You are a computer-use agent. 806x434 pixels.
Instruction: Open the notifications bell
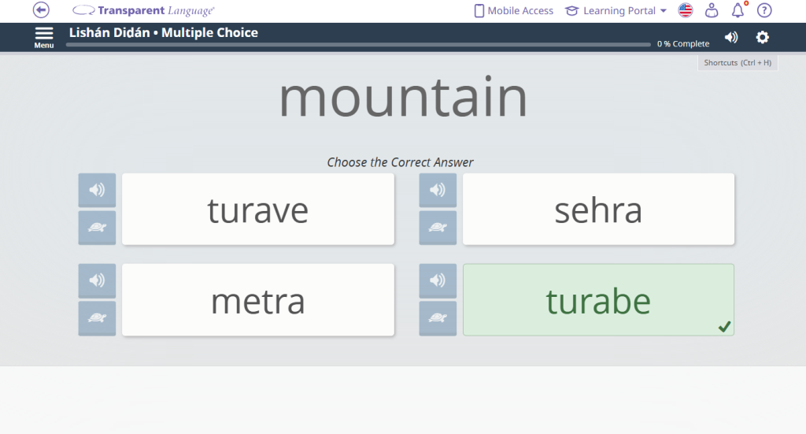click(738, 10)
